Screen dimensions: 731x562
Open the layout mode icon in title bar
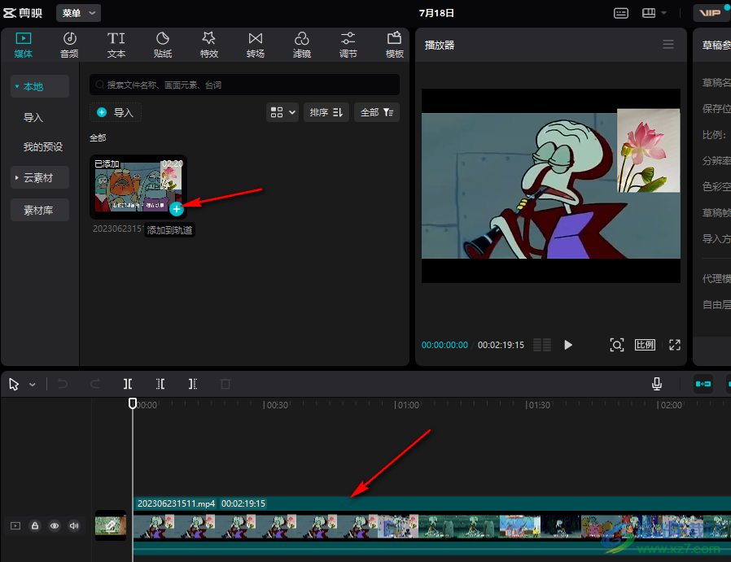[649, 13]
